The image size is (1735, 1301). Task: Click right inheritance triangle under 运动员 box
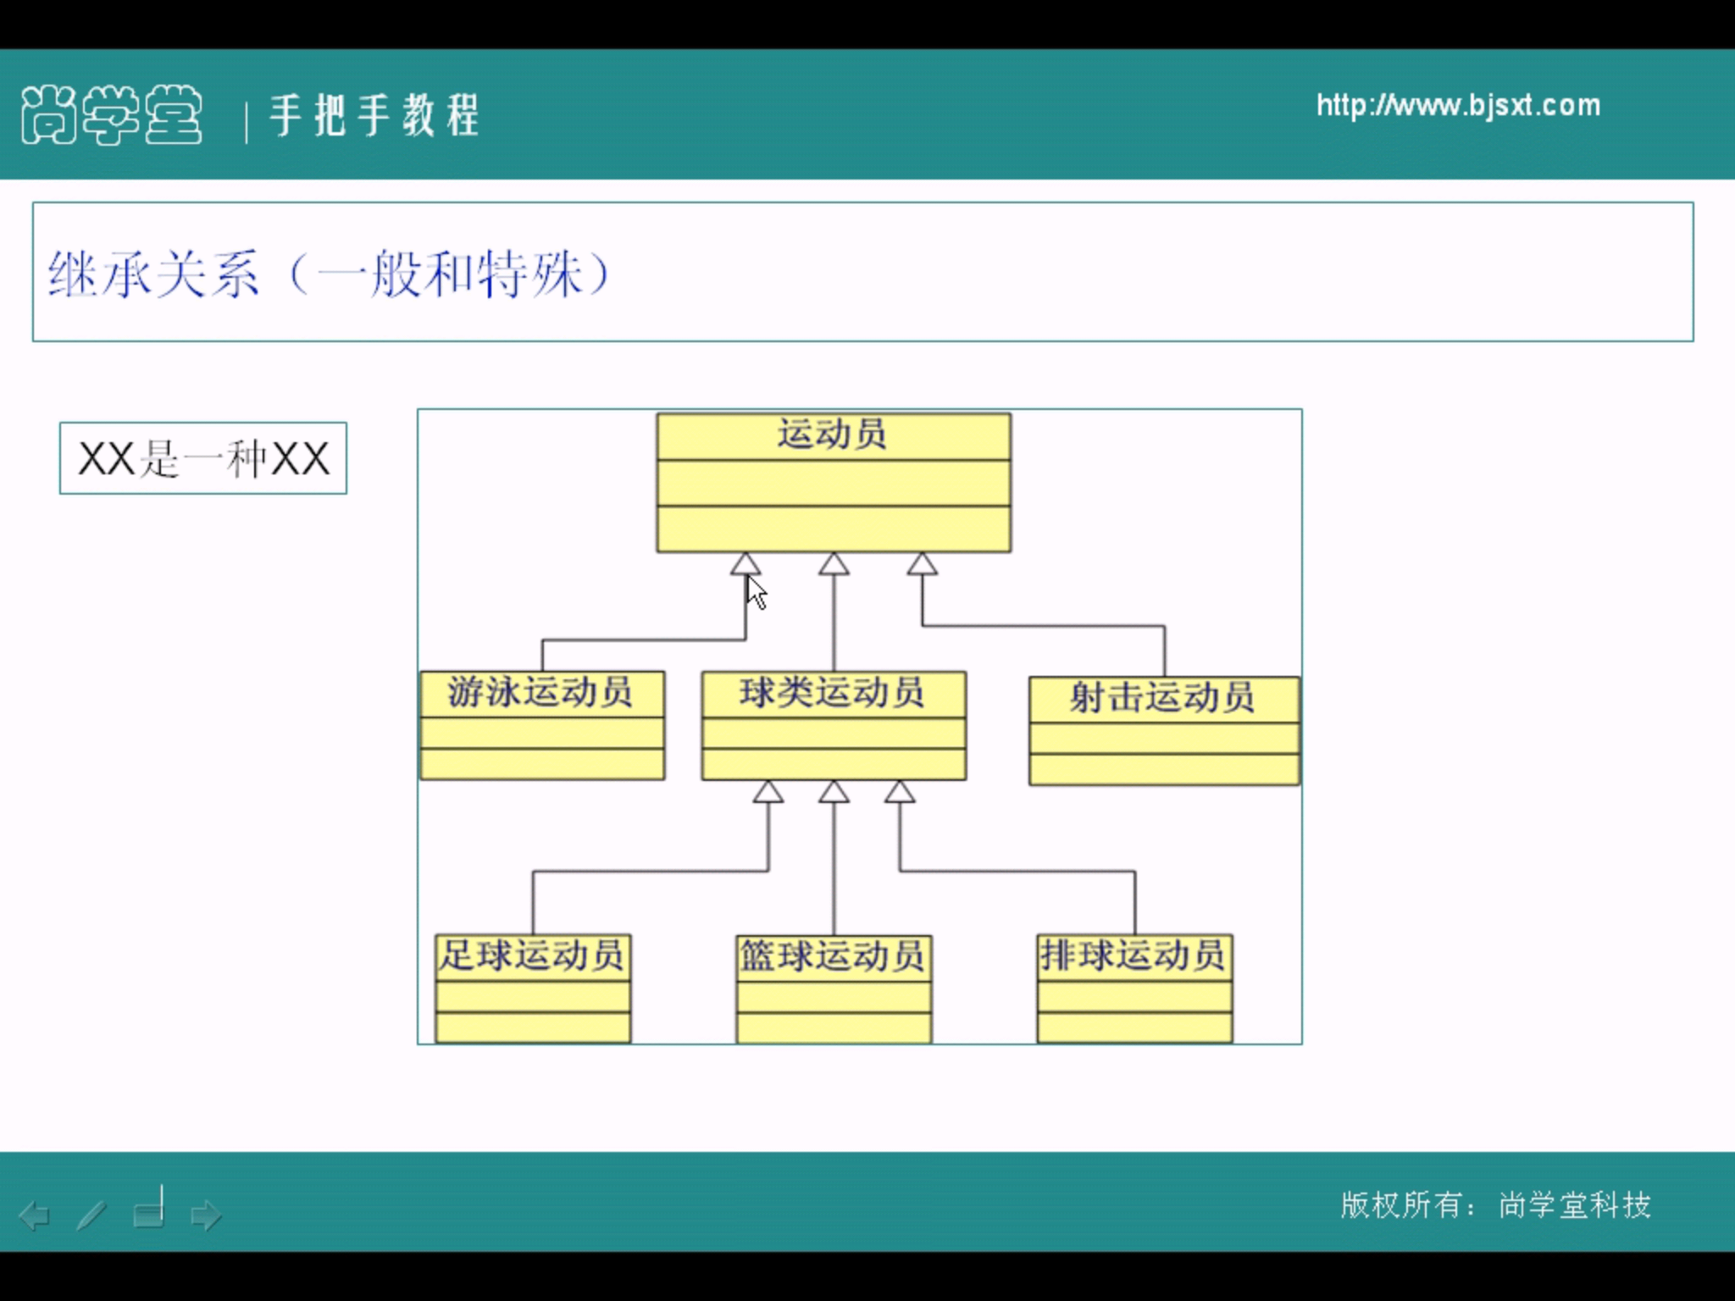tap(922, 564)
